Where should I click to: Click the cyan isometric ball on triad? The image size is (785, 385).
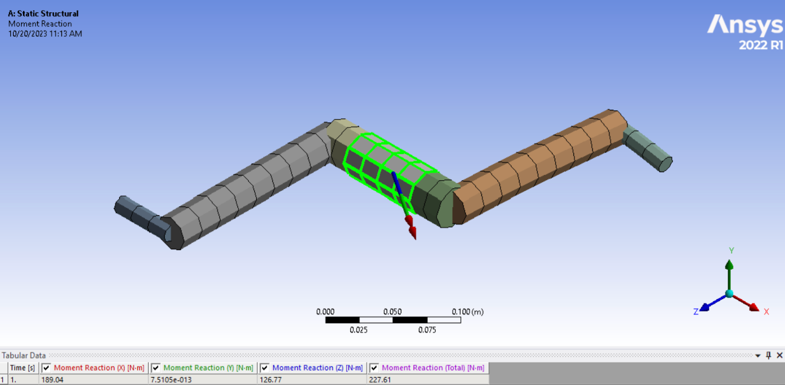coord(729,294)
